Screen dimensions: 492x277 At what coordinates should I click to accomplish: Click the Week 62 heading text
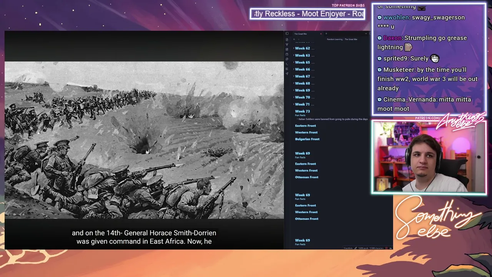click(x=303, y=48)
